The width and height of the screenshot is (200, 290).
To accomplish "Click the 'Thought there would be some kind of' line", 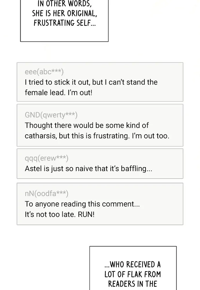I will click(86, 125).
